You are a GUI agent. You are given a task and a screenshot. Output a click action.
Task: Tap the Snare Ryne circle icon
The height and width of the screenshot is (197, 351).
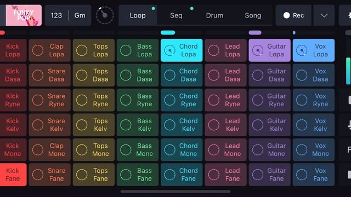[38, 100]
